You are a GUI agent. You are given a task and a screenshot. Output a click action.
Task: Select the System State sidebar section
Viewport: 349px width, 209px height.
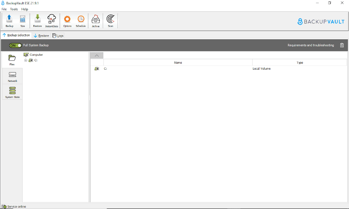pos(12,92)
